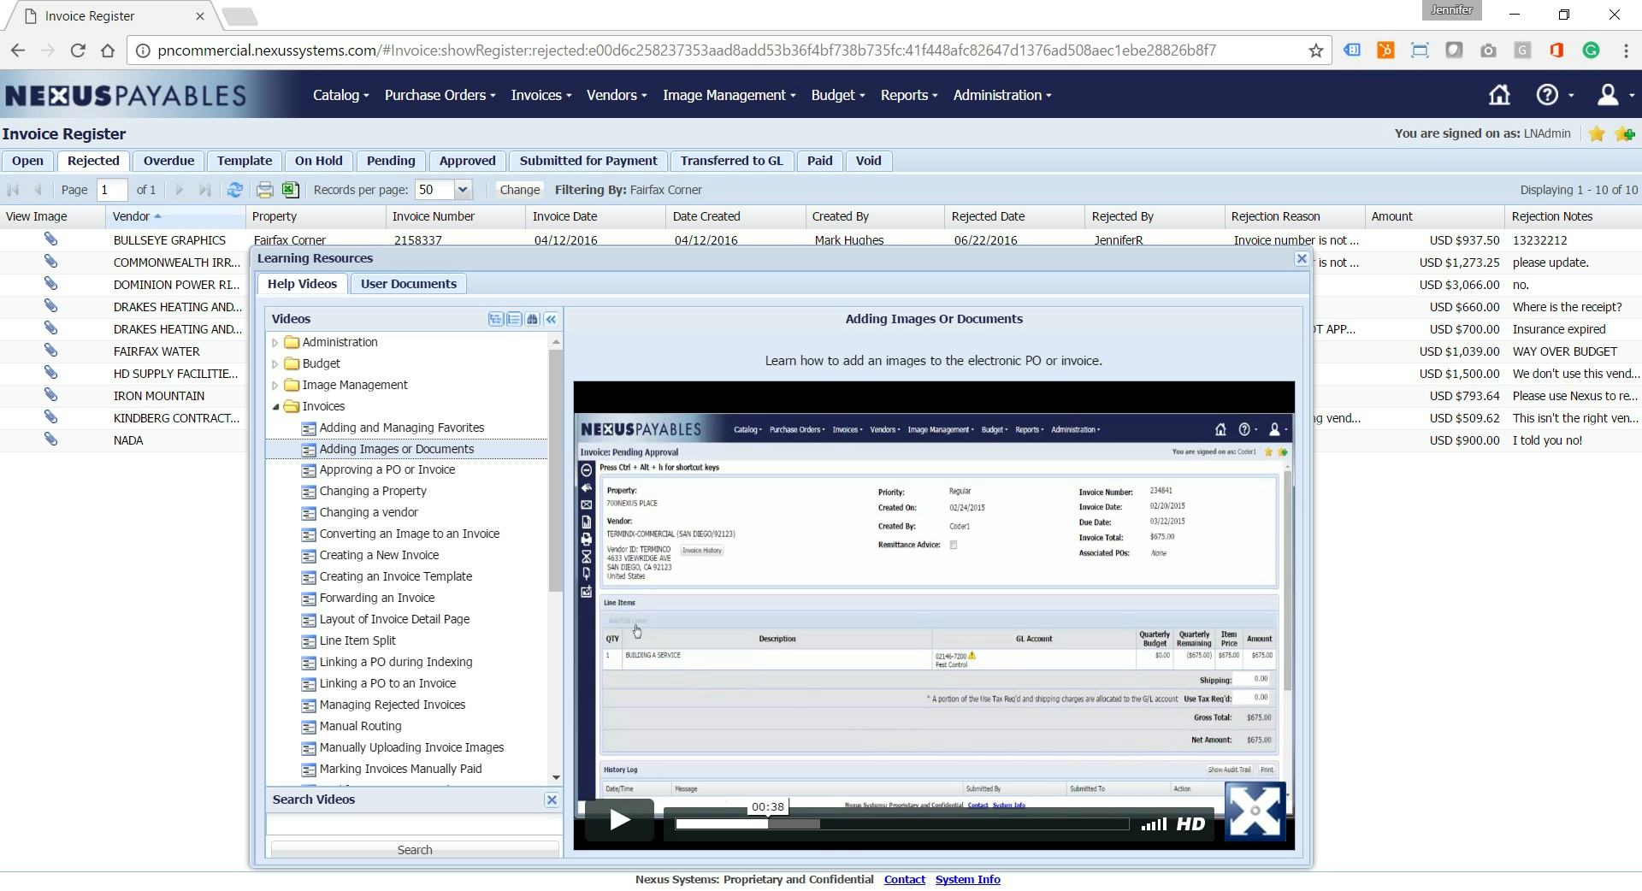Viewport: 1642px width, 891px height.
Task: Export the register to Excel
Action: coord(291,190)
